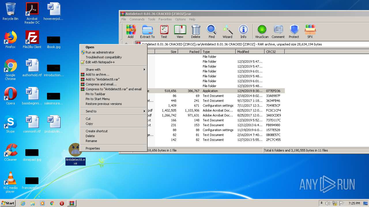Select the VLC media player desktop icon
The height and width of the screenshot is (207, 369).
[x=10, y=183]
